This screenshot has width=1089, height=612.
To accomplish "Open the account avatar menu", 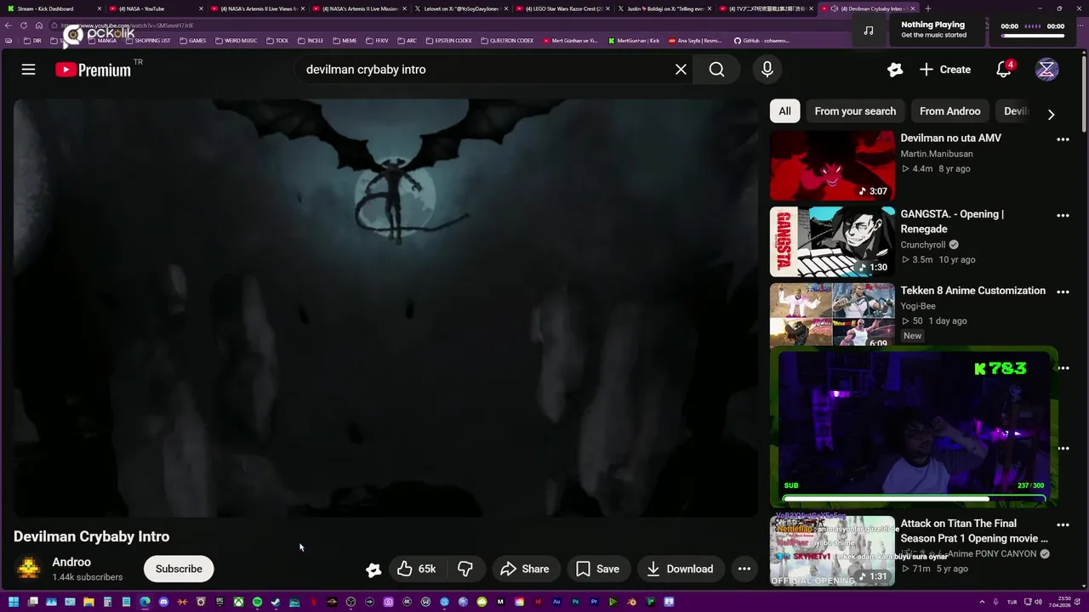I will (1046, 70).
